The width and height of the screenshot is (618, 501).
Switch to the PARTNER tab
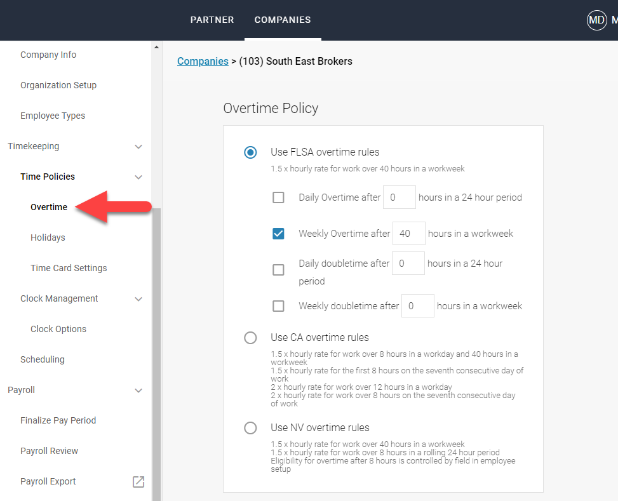coord(212,20)
